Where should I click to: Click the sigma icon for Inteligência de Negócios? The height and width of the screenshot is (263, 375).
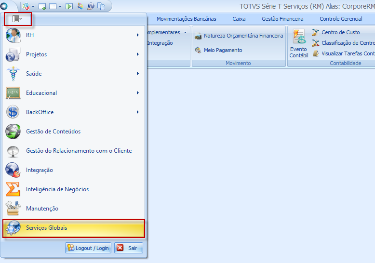(13, 189)
